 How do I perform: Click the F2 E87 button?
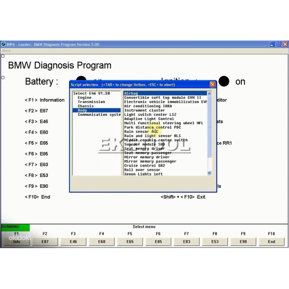pos(45,241)
